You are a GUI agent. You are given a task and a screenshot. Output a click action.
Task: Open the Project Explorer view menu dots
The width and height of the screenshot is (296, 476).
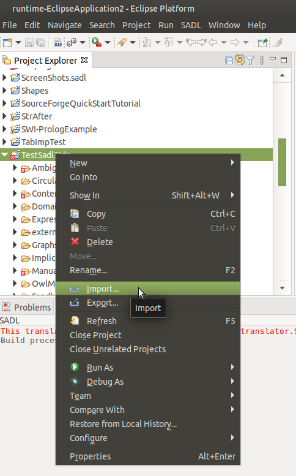262,61
